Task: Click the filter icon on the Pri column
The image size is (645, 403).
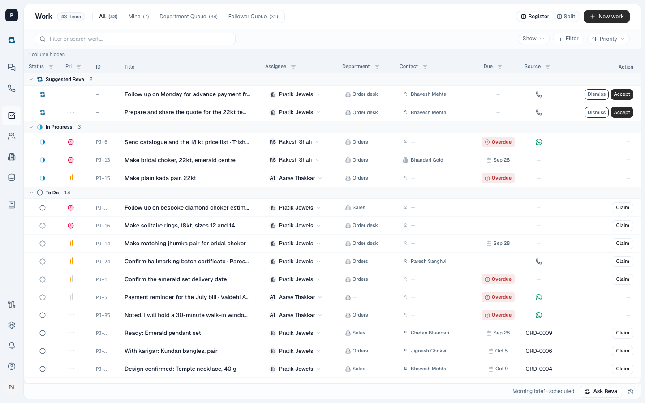Action: (79, 67)
